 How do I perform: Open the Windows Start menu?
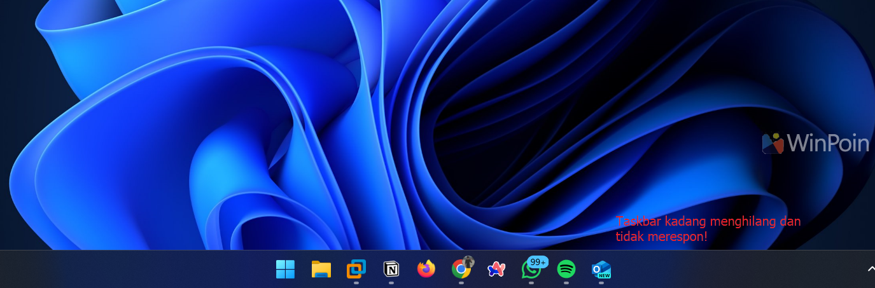click(x=285, y=270)
